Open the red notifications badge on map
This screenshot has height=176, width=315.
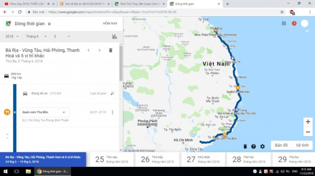(x=294, y=23)
